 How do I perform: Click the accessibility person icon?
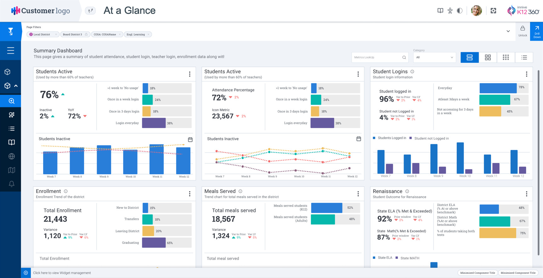(x=450, y=11)
